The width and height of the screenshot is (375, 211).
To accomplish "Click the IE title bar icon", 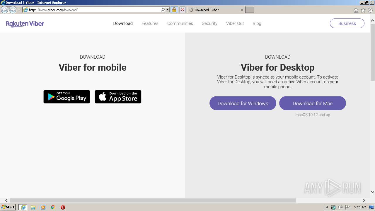I will 3,3.
